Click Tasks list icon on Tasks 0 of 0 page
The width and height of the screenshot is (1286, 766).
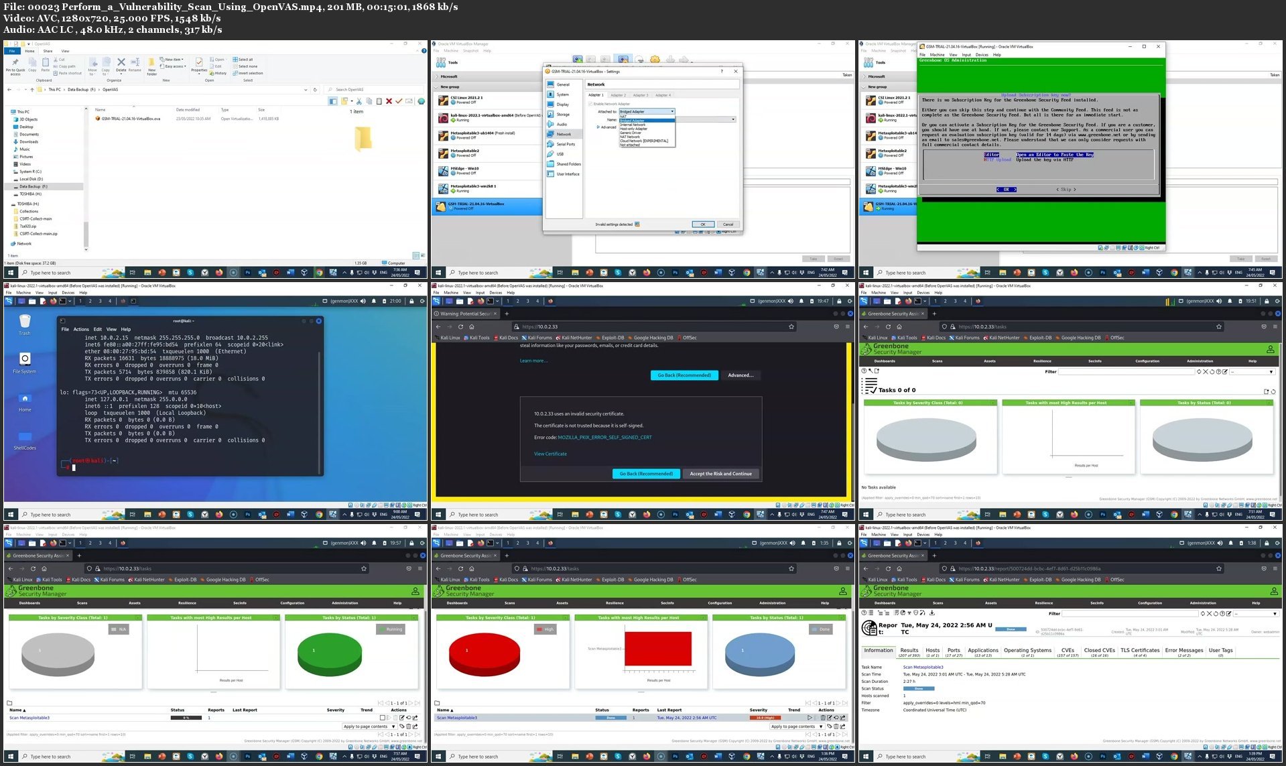click(x=871, y=386)
